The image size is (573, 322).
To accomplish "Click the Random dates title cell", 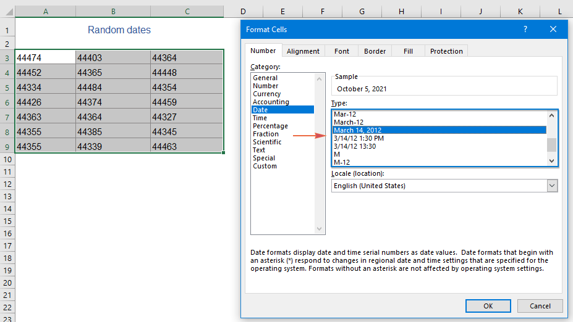I will pos(119,30).
